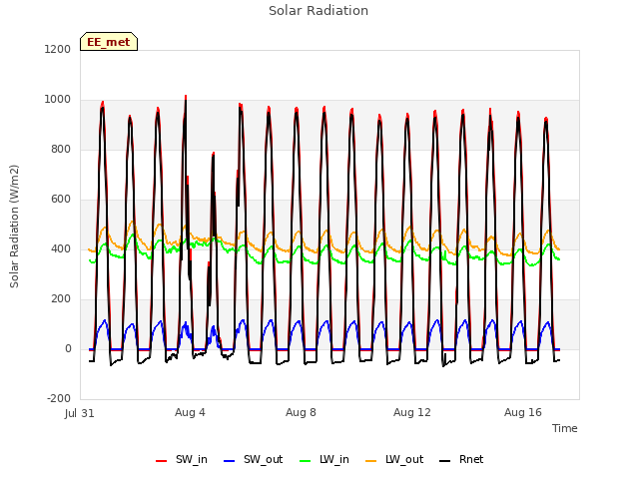639x479 pixels.
Task: Click the Aug 8 x-axis tick label
Action: coord(301,412)
